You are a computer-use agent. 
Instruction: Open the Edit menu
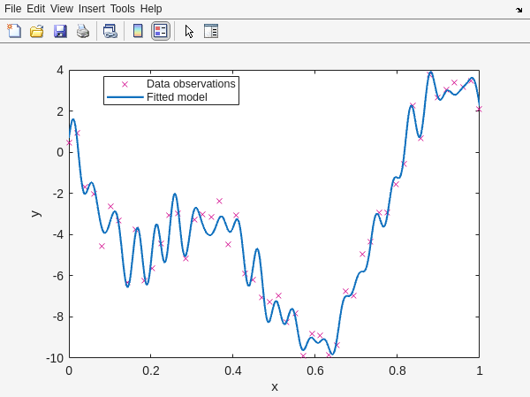coord(35,8)
